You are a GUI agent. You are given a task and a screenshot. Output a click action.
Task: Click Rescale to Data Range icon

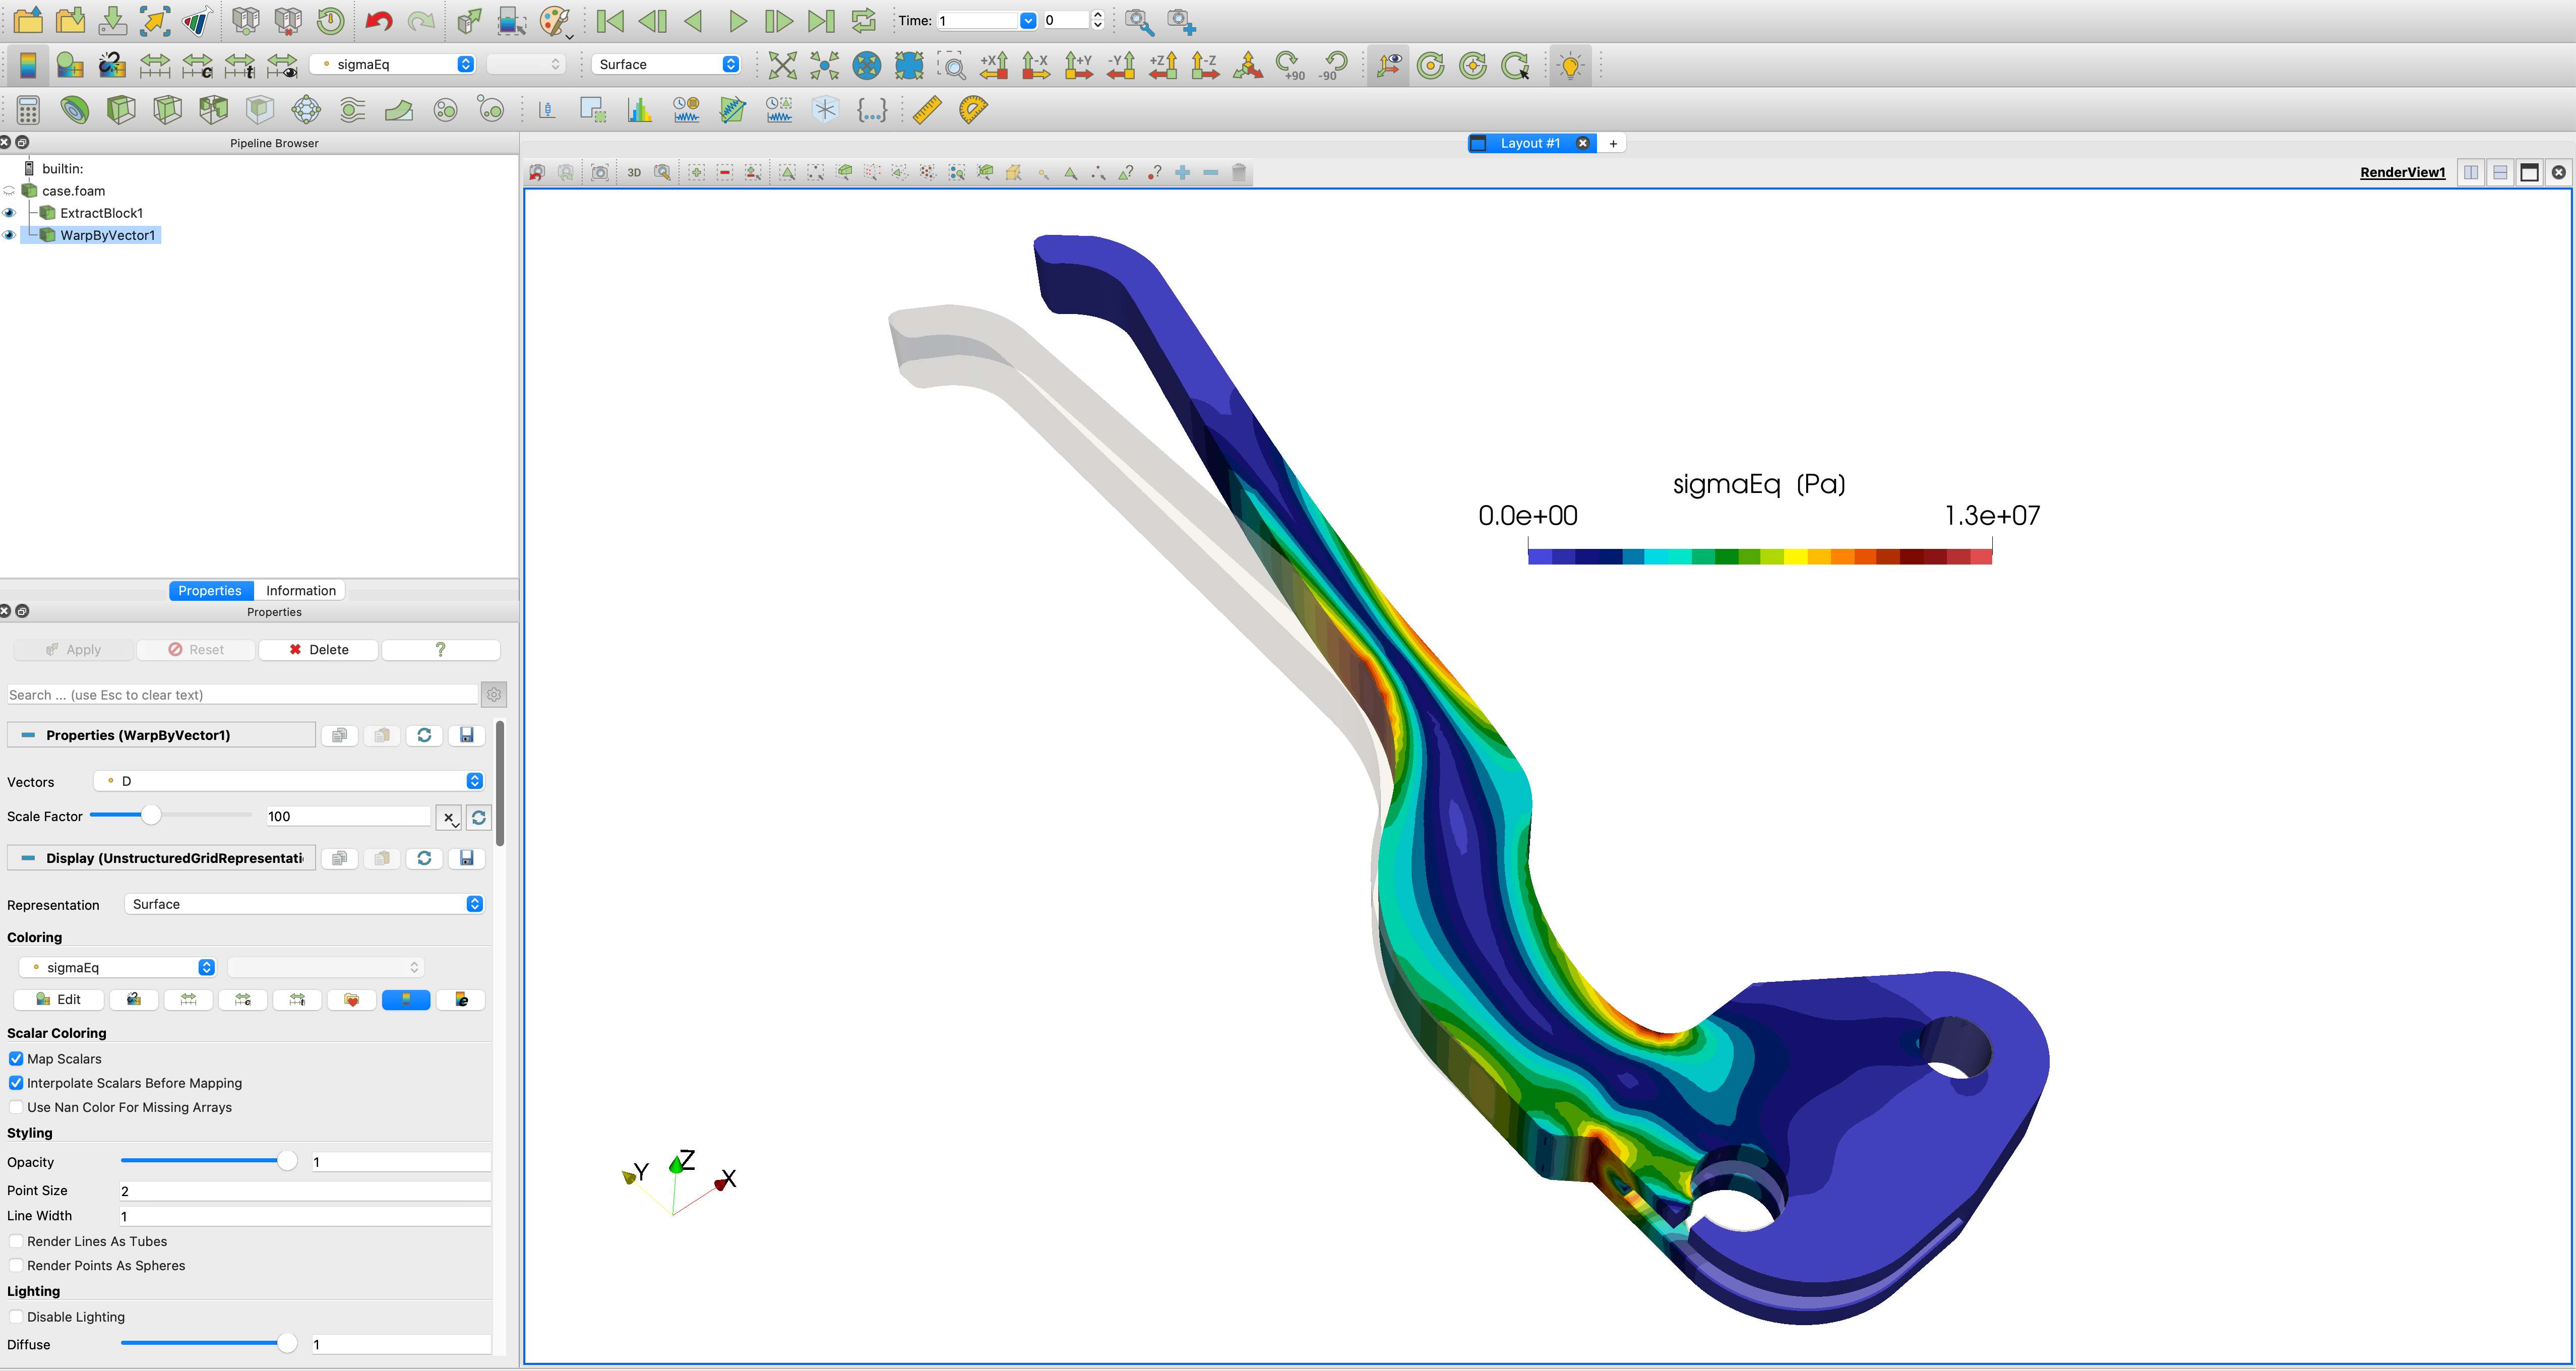[x=155, y=65]
